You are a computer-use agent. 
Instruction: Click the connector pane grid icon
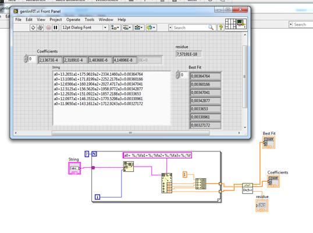(230, 24)
